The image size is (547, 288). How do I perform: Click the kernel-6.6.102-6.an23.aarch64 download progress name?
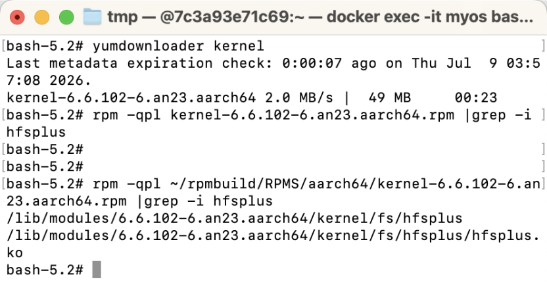tap(131, 98)
